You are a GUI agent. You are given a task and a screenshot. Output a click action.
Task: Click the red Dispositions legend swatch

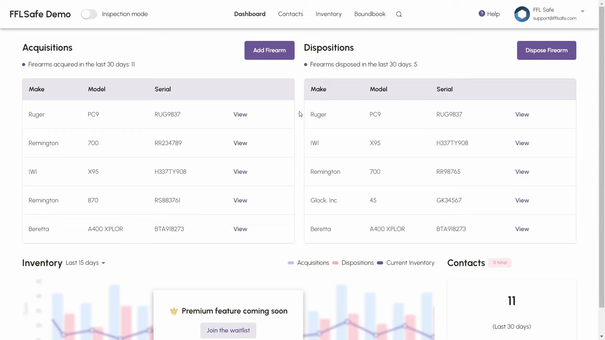click(335, 263)
